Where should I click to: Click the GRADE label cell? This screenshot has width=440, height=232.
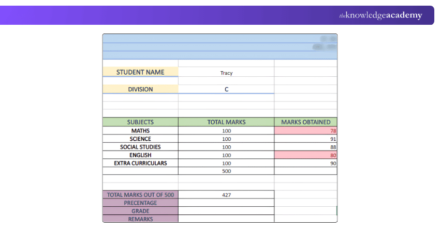(140, 211)
